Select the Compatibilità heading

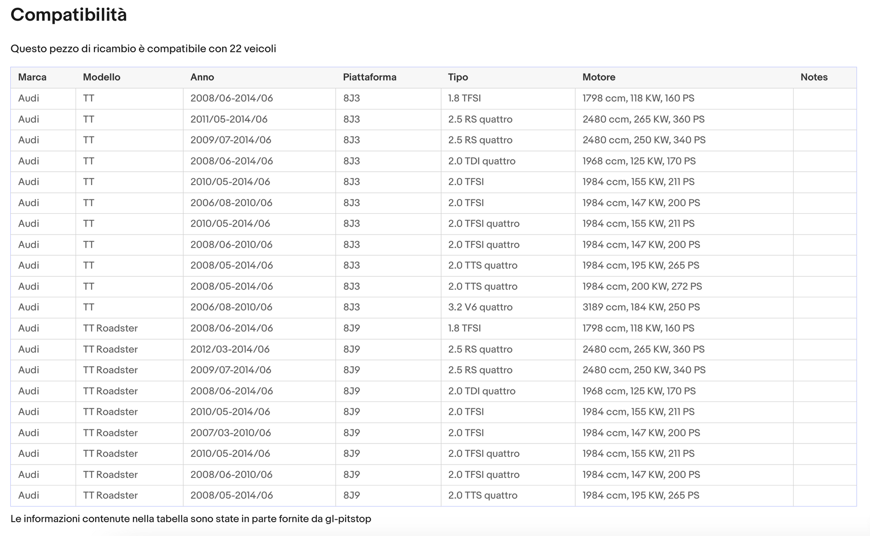pos(69,15)
